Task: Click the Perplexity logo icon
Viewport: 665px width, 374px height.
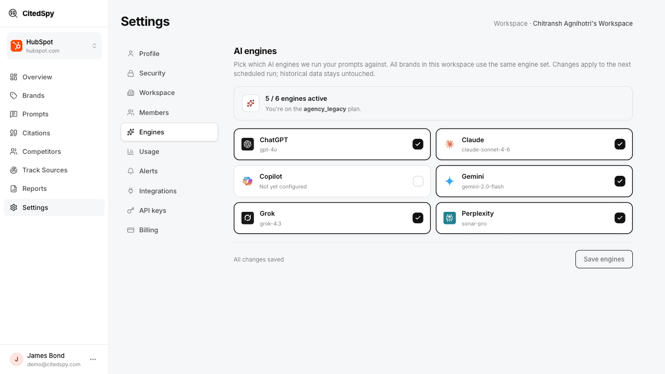Action: click(x=450, y=218)
